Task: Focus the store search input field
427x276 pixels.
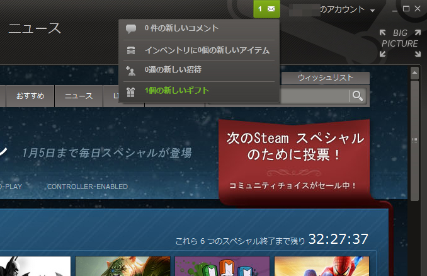Action: click(314, 96)
